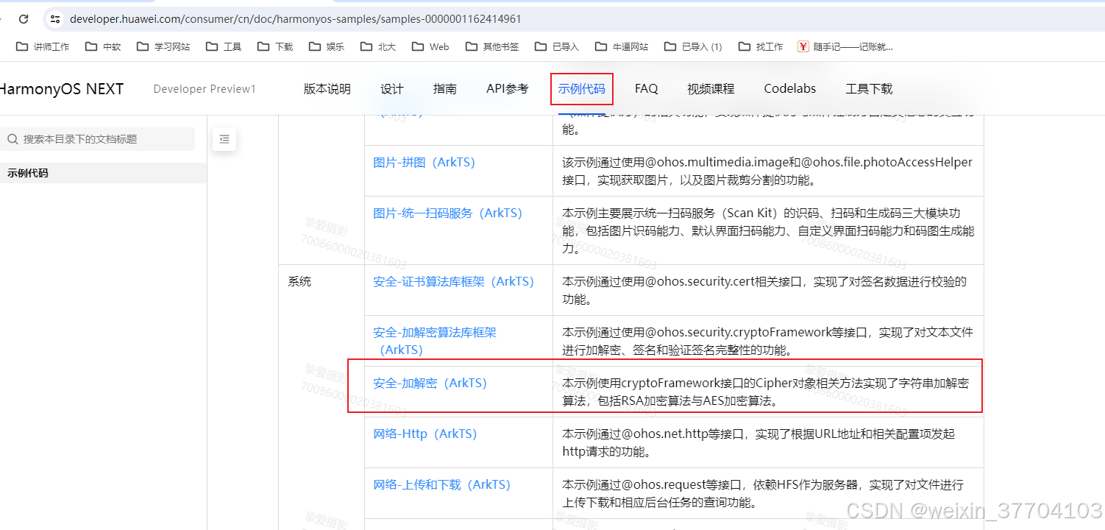1105x530 pixels.
Task: Open the 下载 bookmark folder
Action: click(x=275, y=46)
